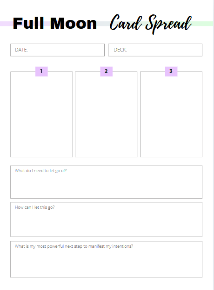Click the 'most powerful next step' answer box
214x290 pixels.
tap(106, 259)
